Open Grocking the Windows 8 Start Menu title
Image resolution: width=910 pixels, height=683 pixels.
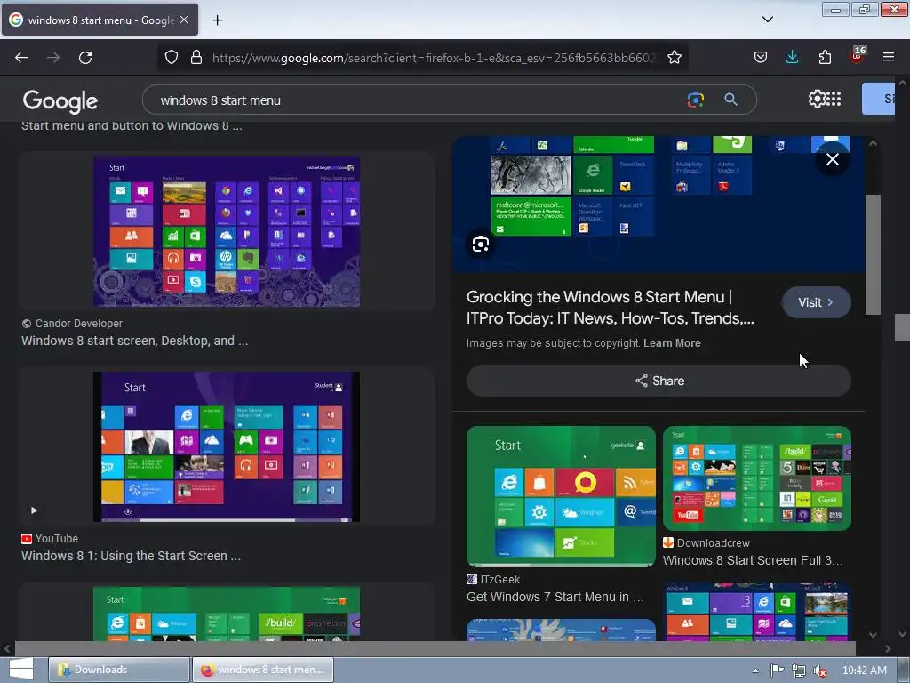coord(610,308)
